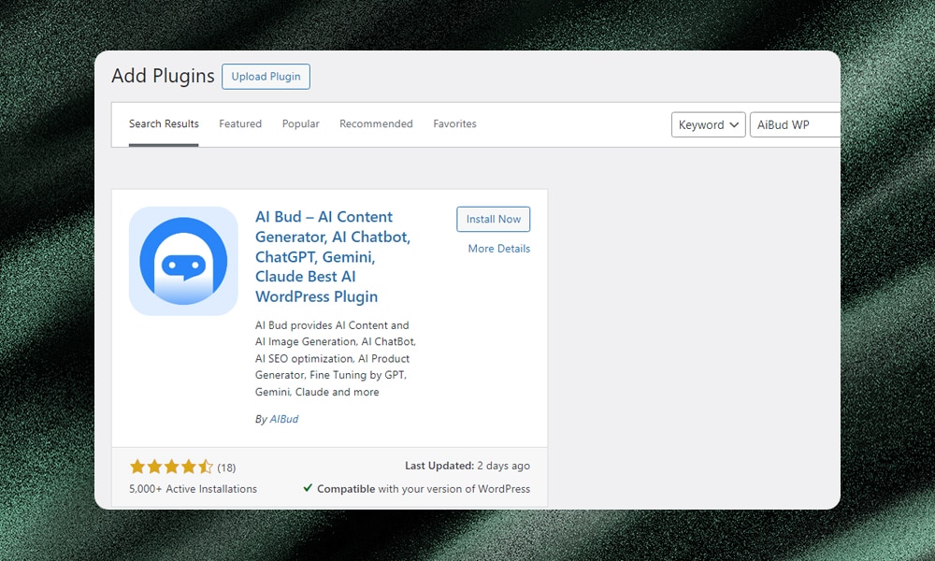The width and height of the screenshot is (935, 561).
Task: Click the AIBud author link
Action: (283, 419)
